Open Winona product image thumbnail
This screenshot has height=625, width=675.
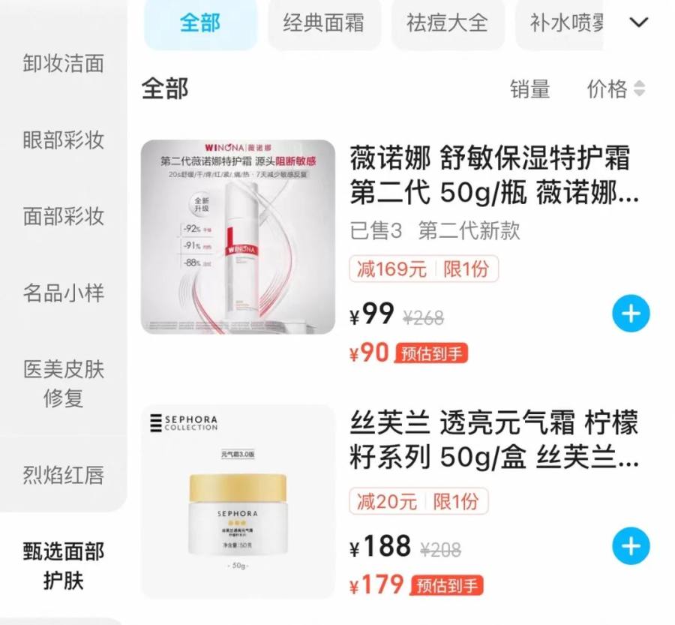[238, 236]
